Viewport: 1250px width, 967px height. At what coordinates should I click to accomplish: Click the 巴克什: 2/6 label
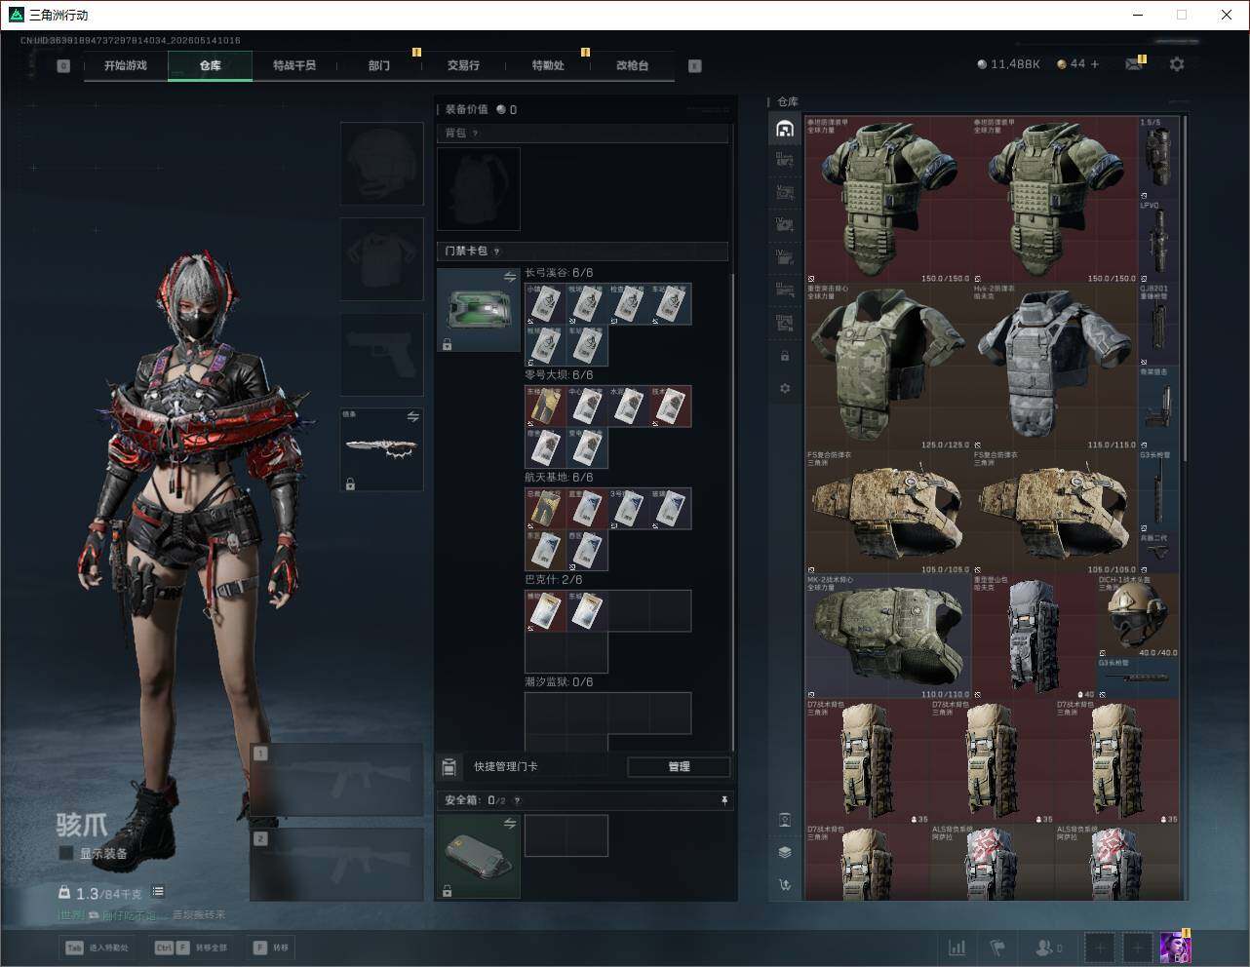553,580
